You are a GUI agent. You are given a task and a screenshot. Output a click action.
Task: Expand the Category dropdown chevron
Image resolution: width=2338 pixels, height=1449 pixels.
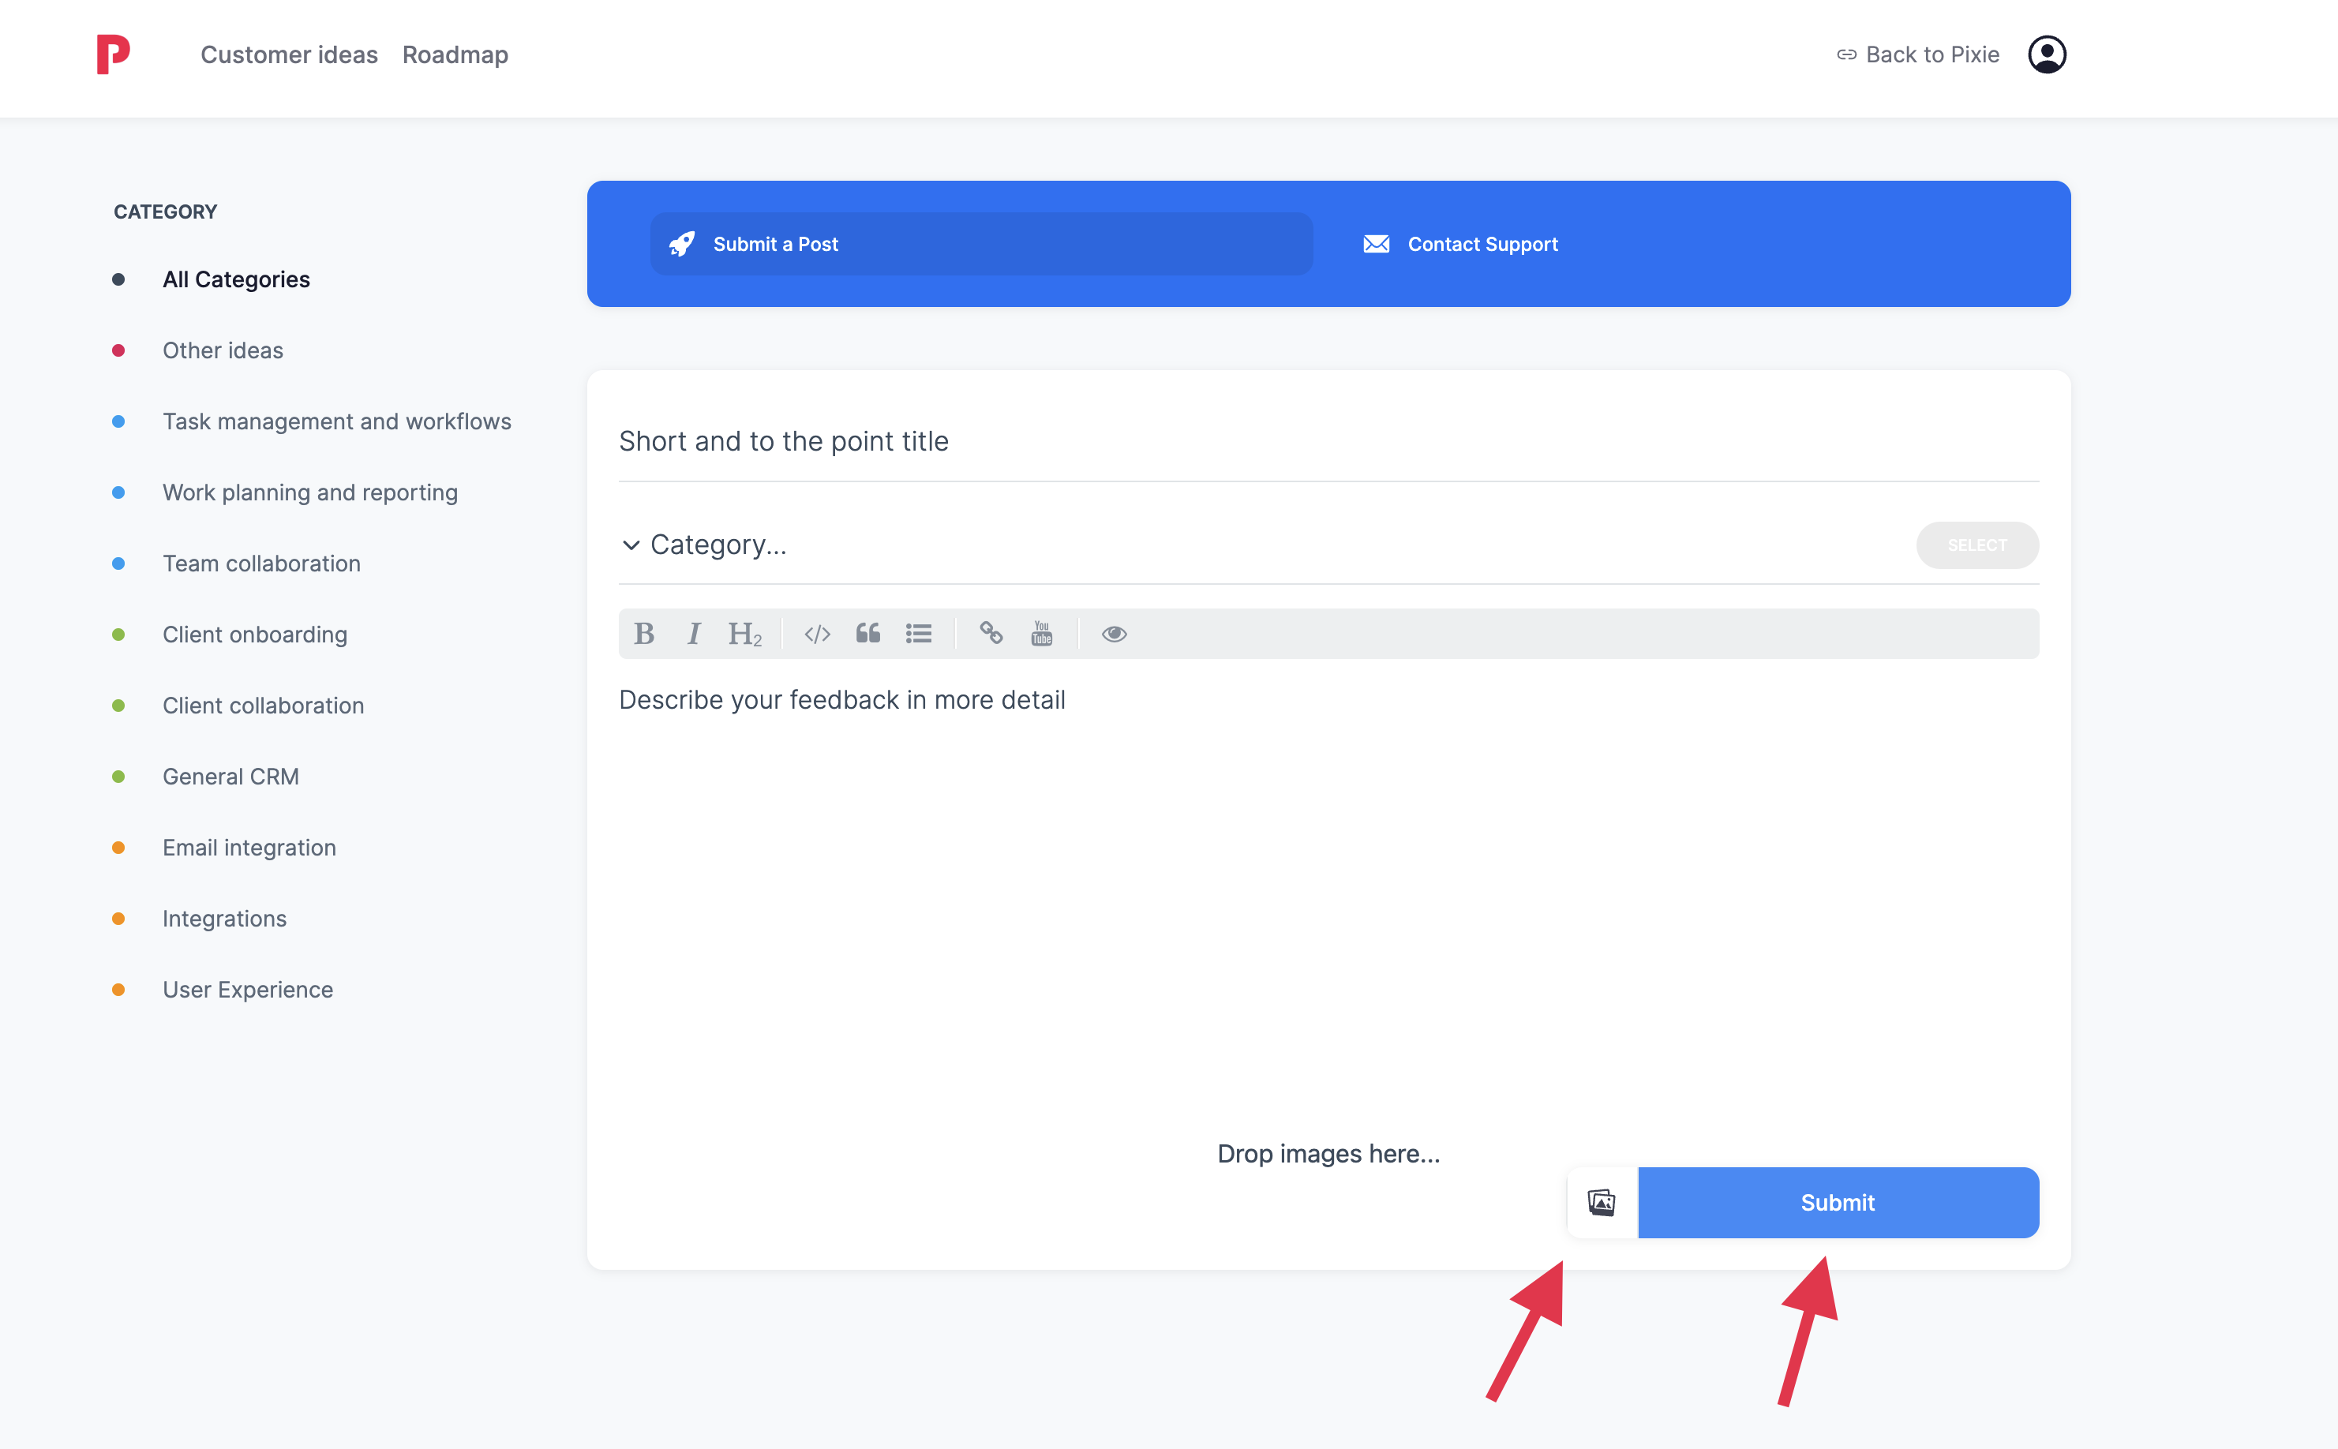tap(631, 545)
